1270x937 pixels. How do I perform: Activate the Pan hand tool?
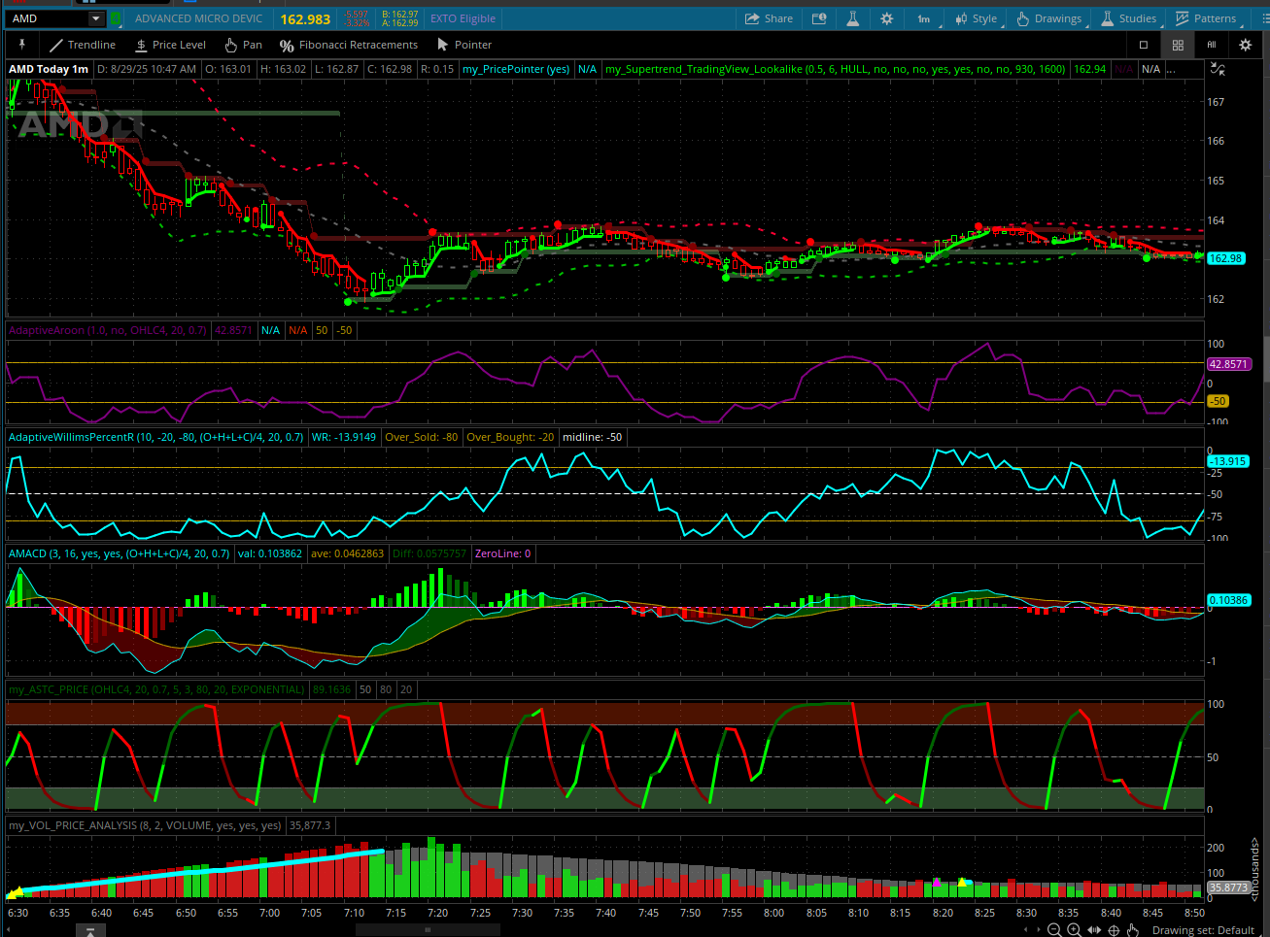tap(243, 45)
